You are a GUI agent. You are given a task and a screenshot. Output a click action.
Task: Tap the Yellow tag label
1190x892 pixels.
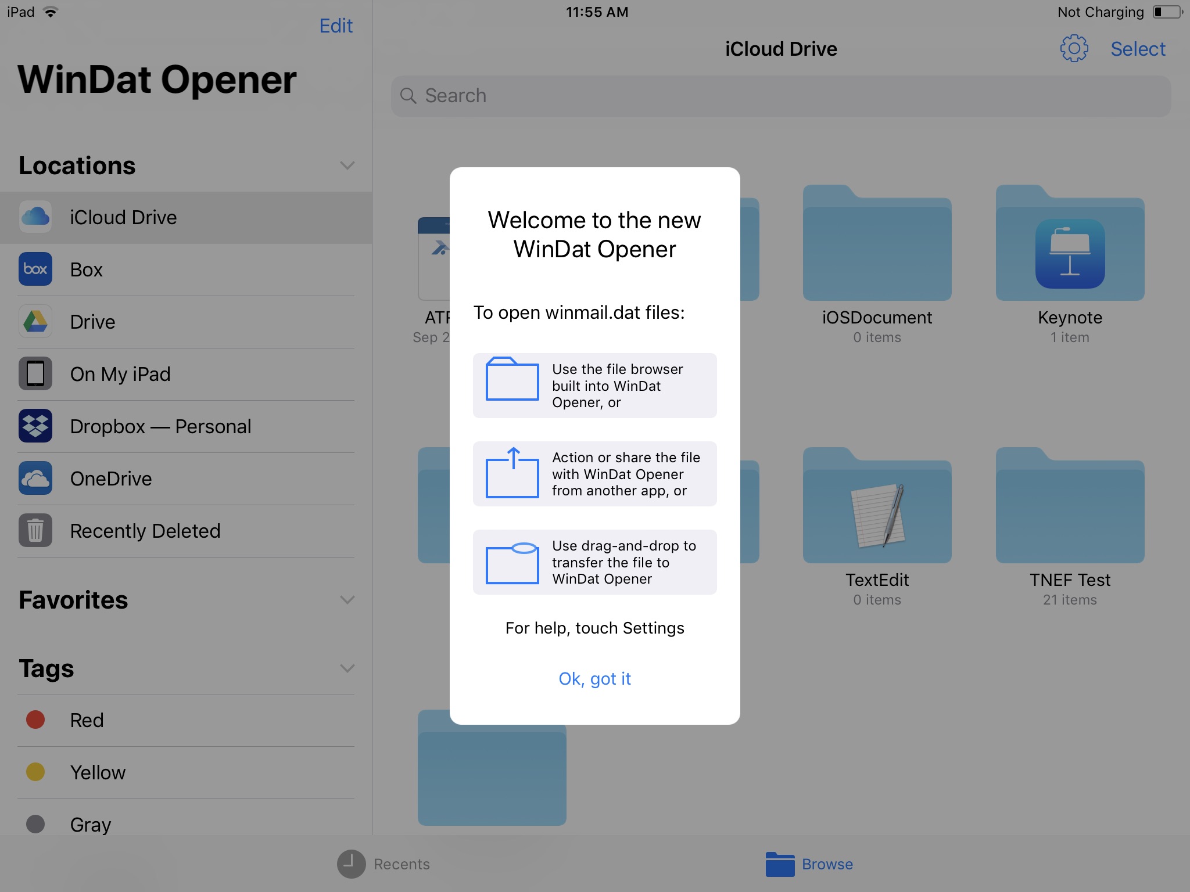[x=98, y=773]
